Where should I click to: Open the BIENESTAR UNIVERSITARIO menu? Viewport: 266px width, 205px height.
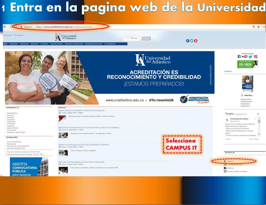pos(74,44)
